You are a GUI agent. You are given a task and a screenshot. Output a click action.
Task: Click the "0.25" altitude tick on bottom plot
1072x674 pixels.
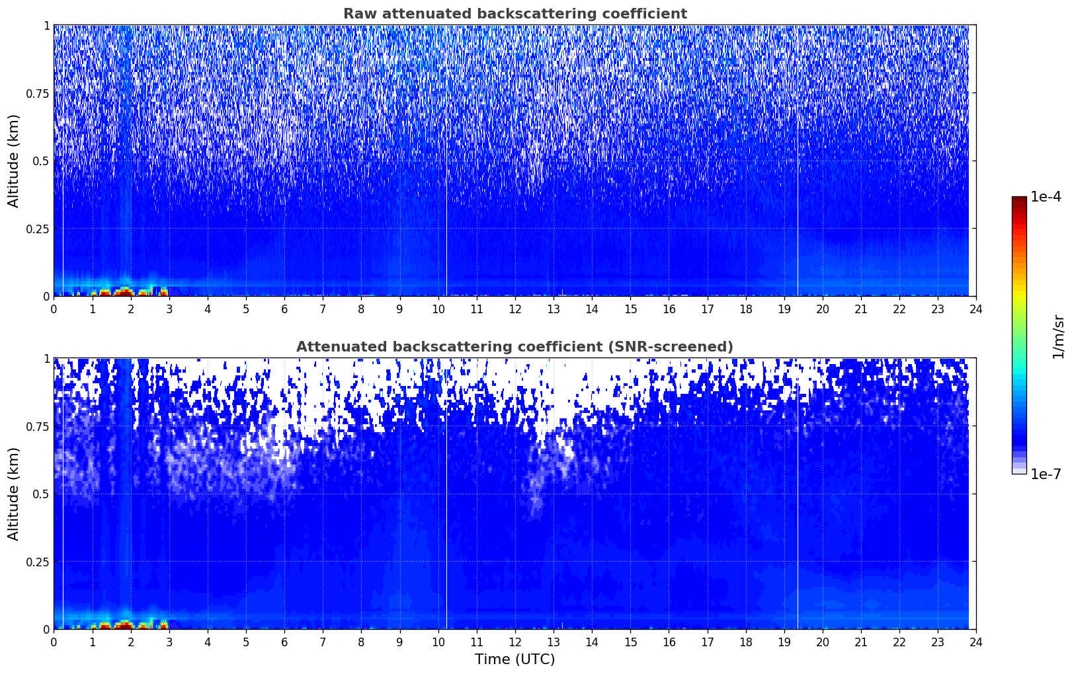tap(37, 562)
